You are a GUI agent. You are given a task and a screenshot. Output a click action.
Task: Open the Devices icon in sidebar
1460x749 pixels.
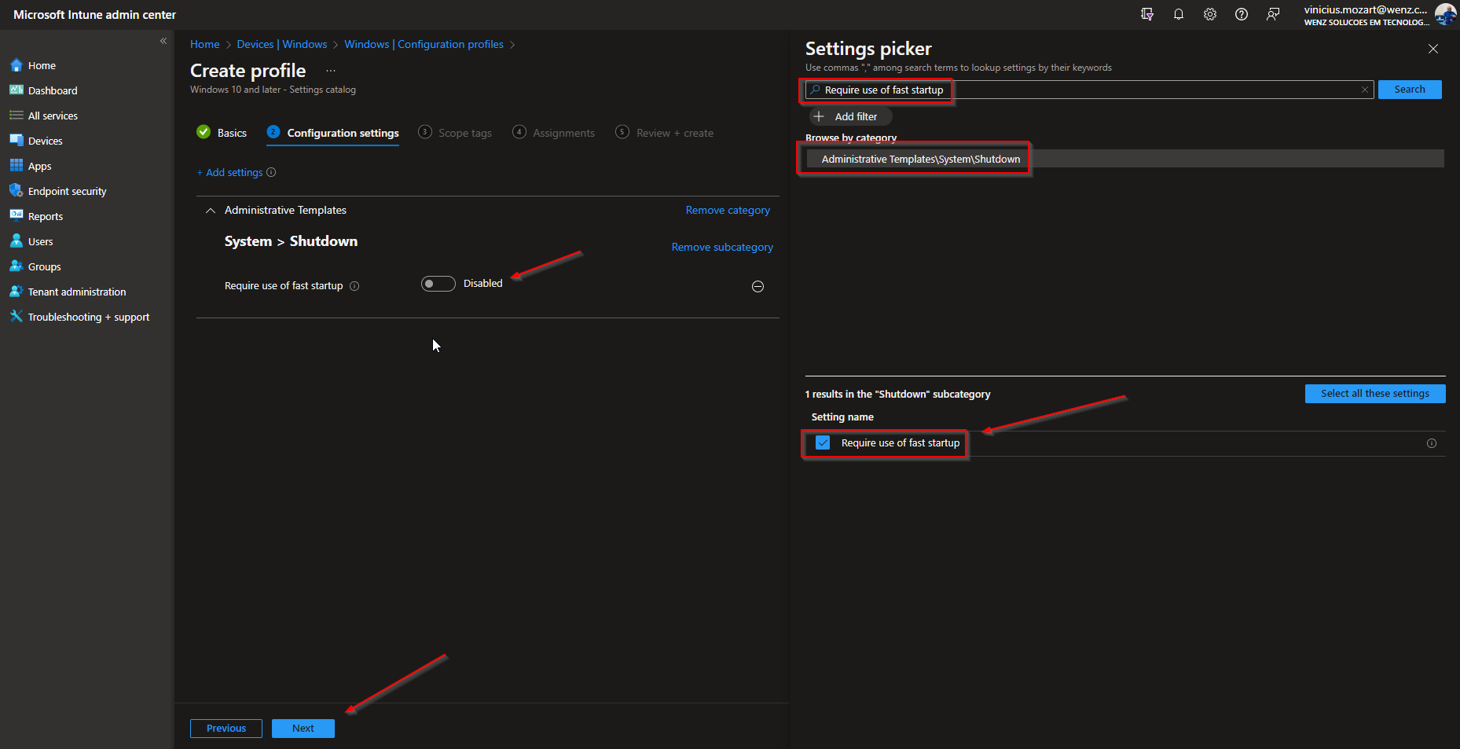coord(16,141)
